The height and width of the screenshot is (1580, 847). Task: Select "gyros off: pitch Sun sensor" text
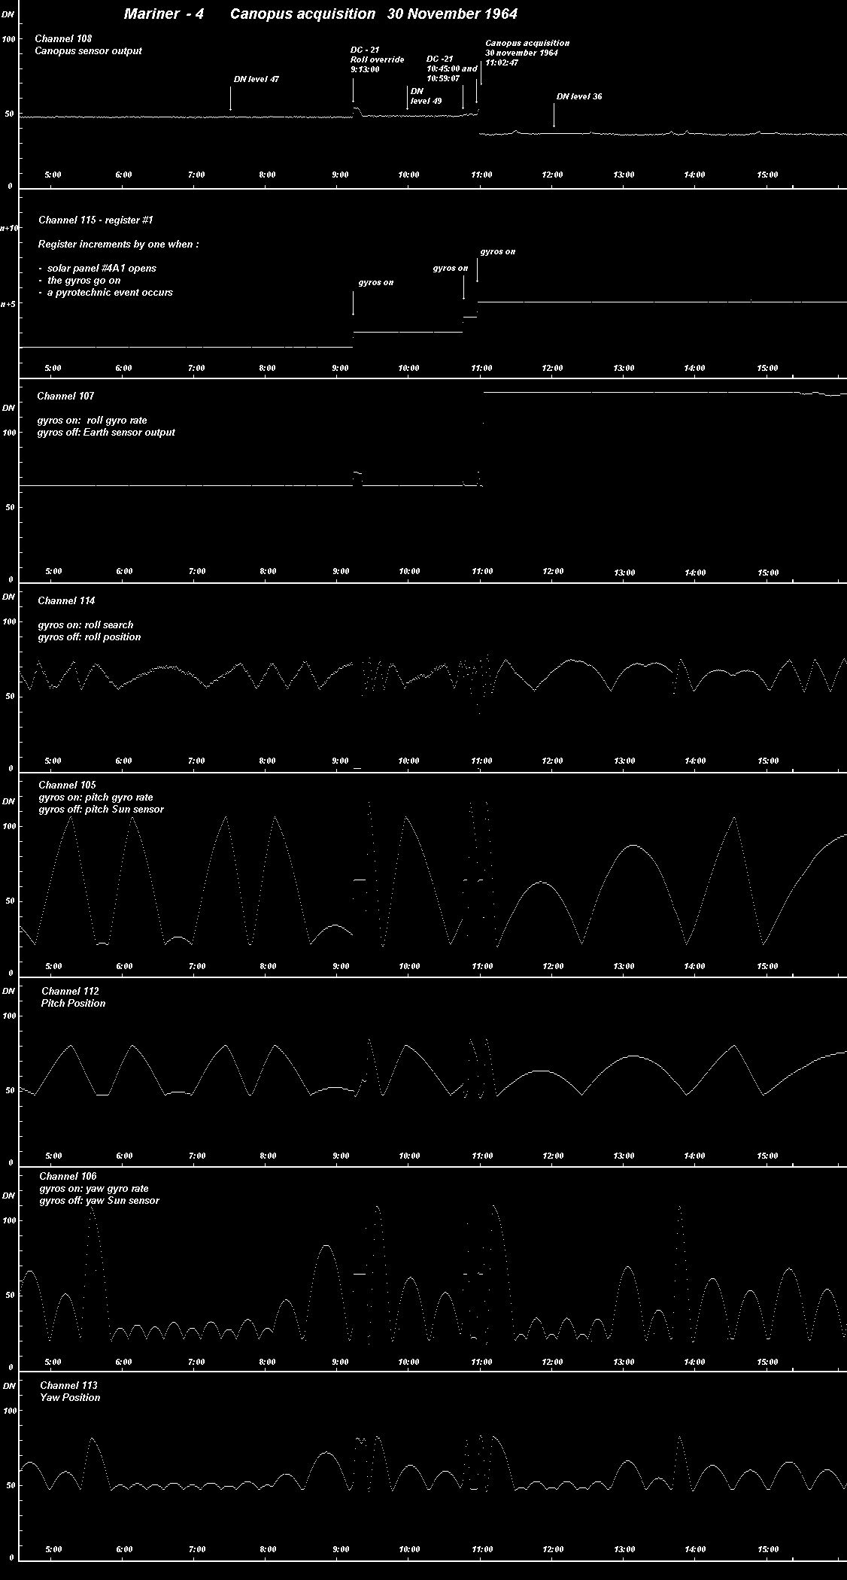click(x=102, y=810)
